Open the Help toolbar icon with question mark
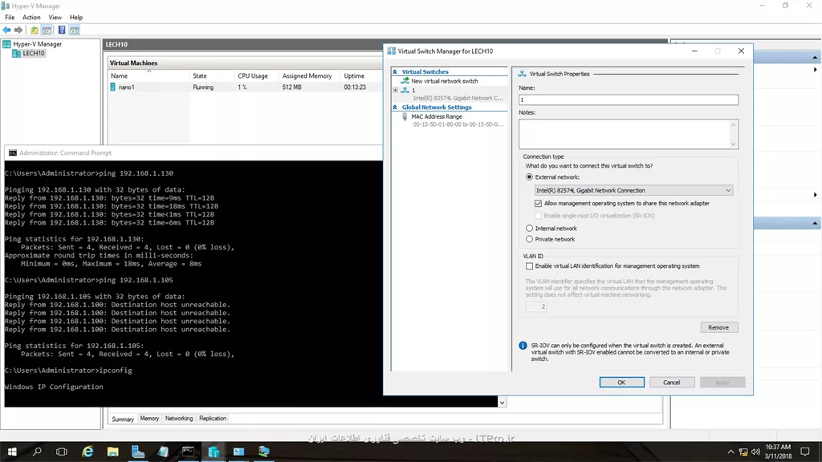Screen dimensions: 822x462 pyautogui.click(x=62, y=30)
